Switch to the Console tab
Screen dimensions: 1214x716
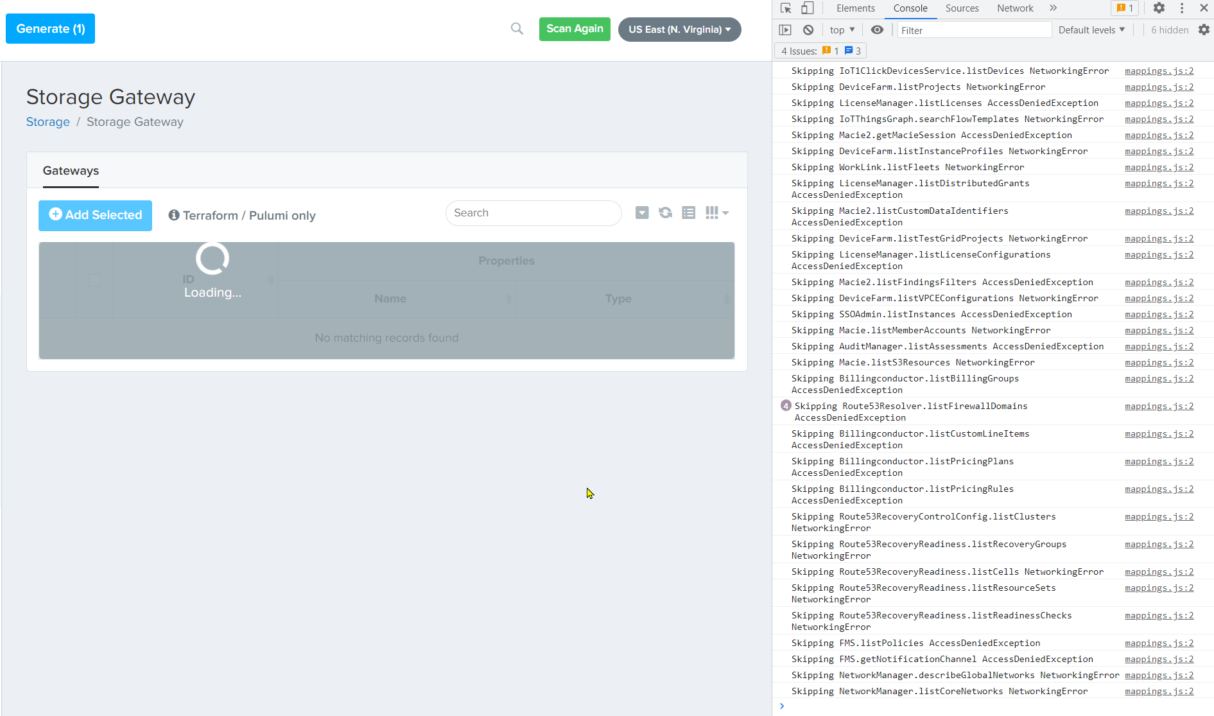pos(910,8)
